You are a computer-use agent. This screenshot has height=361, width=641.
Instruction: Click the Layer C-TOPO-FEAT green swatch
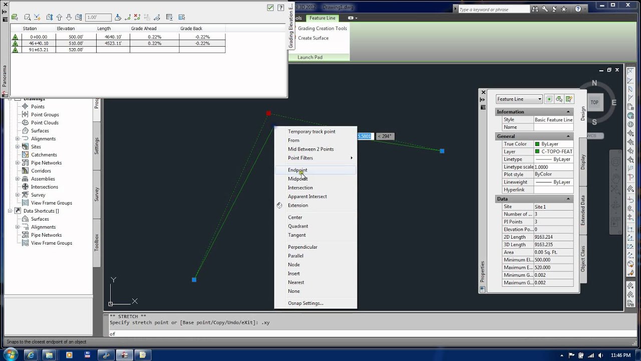coord(537,151)
